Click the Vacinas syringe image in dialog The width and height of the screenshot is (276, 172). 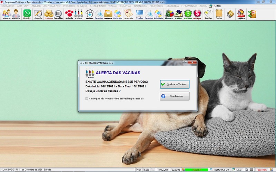point(90,73)
